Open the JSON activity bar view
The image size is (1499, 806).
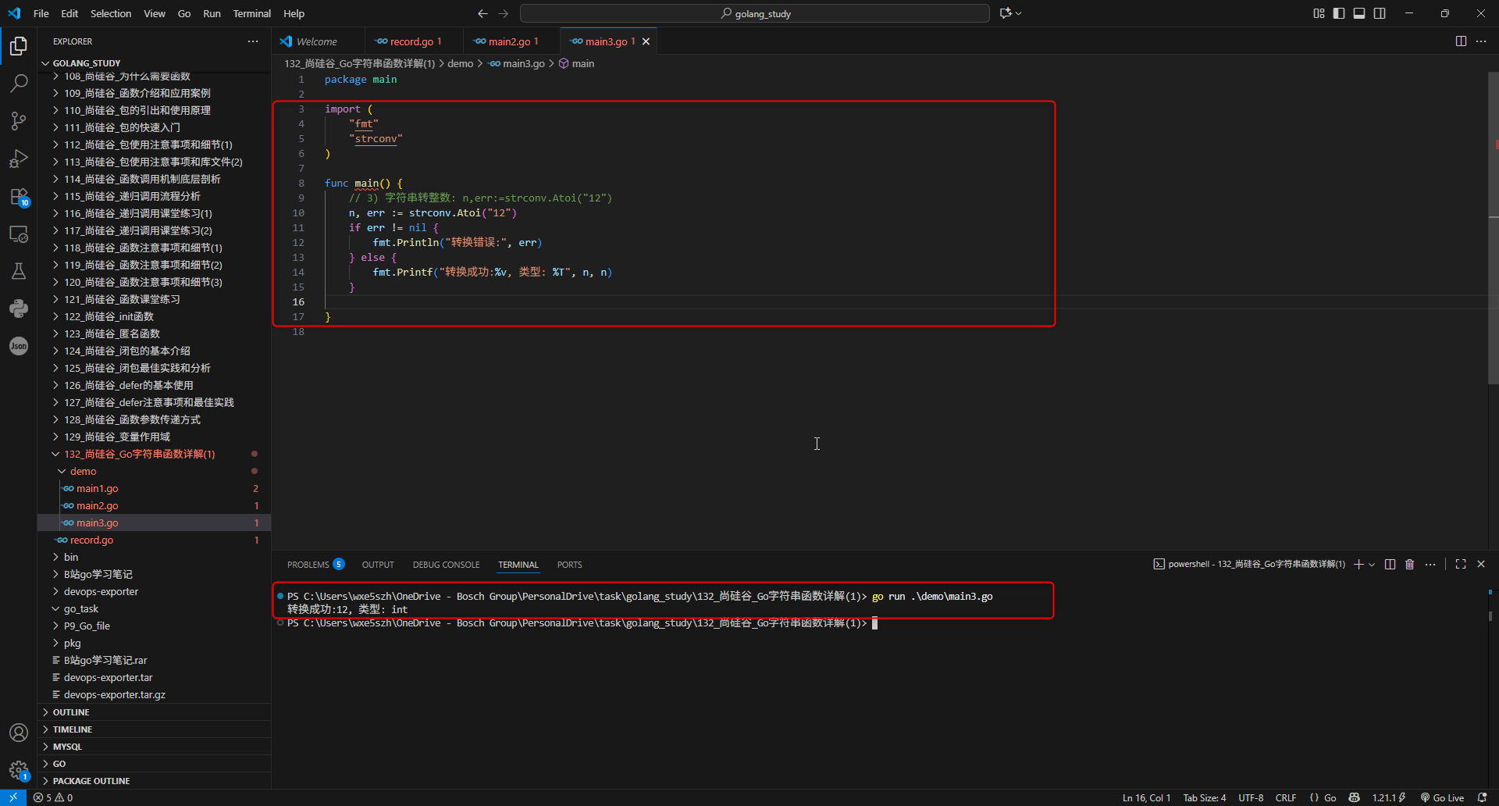point(19,346)
